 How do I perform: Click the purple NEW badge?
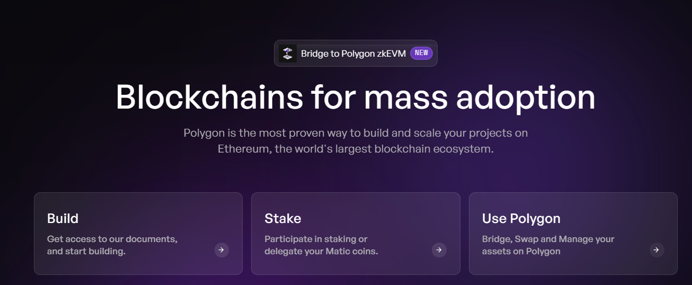pos(421,53)
